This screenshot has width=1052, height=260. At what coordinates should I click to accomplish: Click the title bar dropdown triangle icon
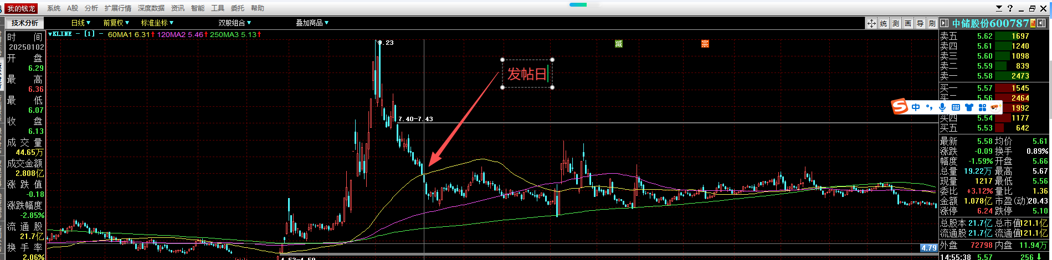999,8
